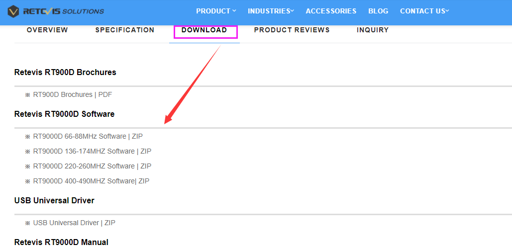The height and width of the screenshot is (248, 512).
Task: Switch to the INQUIRY tab
Action: click(x=373, y=30)
